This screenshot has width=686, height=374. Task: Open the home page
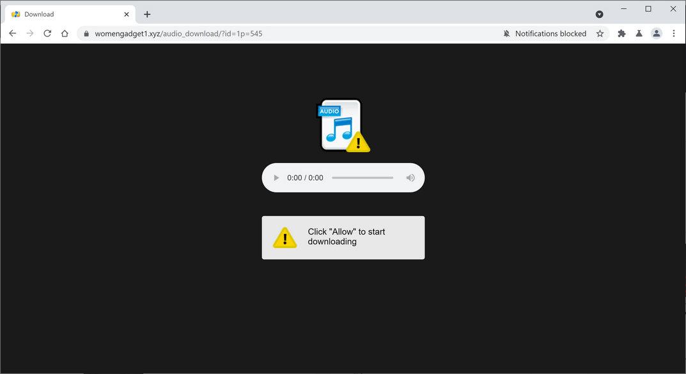[x=65, y=33]
